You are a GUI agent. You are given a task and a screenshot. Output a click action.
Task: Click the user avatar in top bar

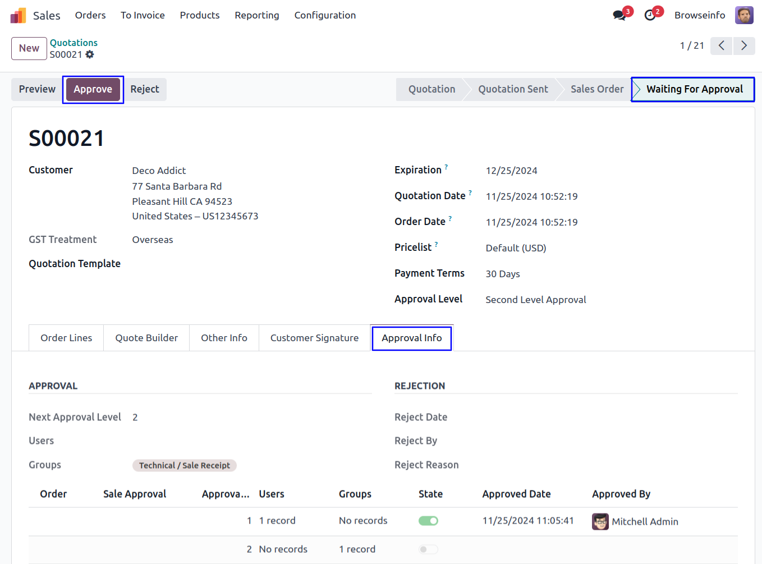(x=744, y=15)
